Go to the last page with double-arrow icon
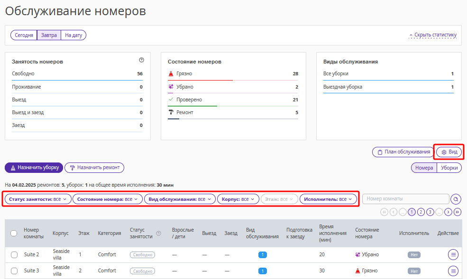 [458, 212]
